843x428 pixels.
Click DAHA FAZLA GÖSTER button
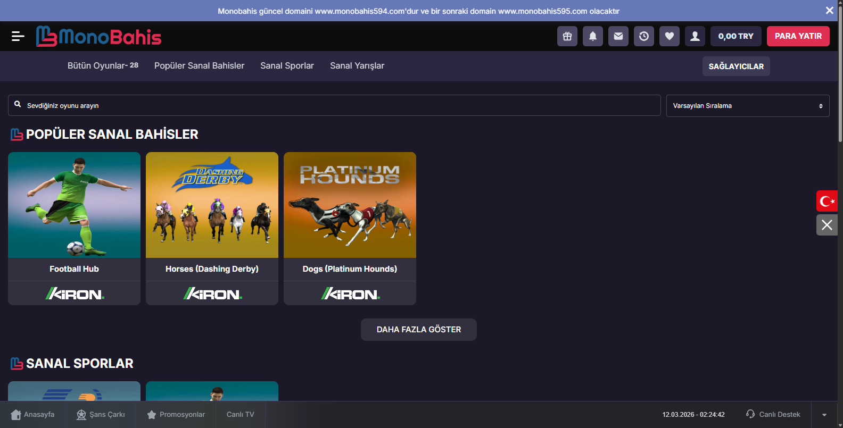click(418, 330)
